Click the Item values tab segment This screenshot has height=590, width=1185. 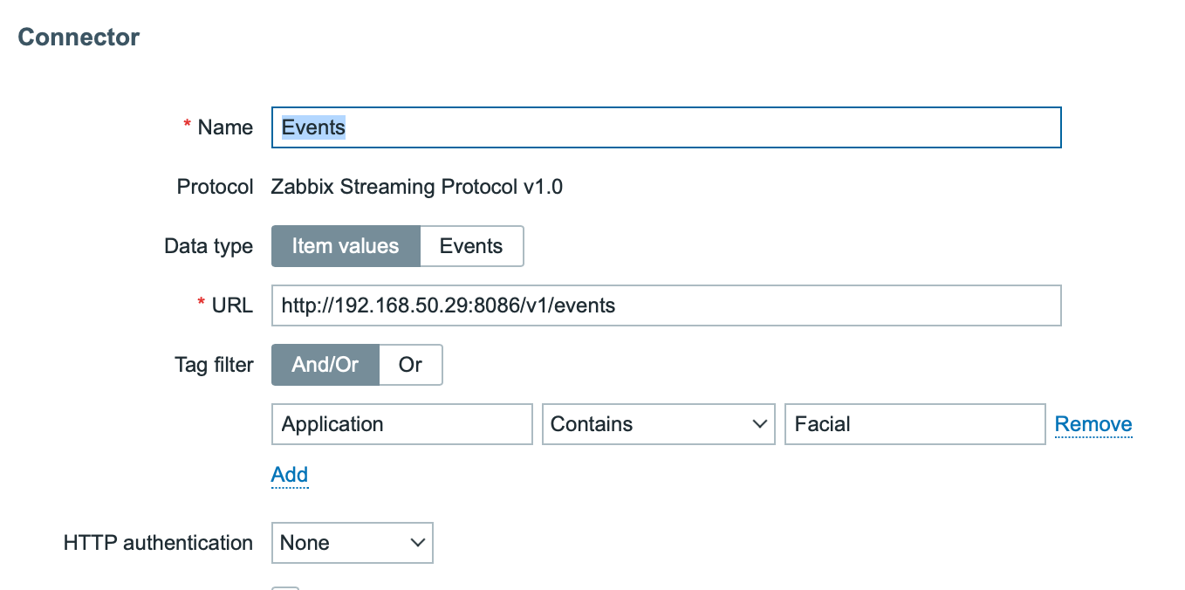346,245
